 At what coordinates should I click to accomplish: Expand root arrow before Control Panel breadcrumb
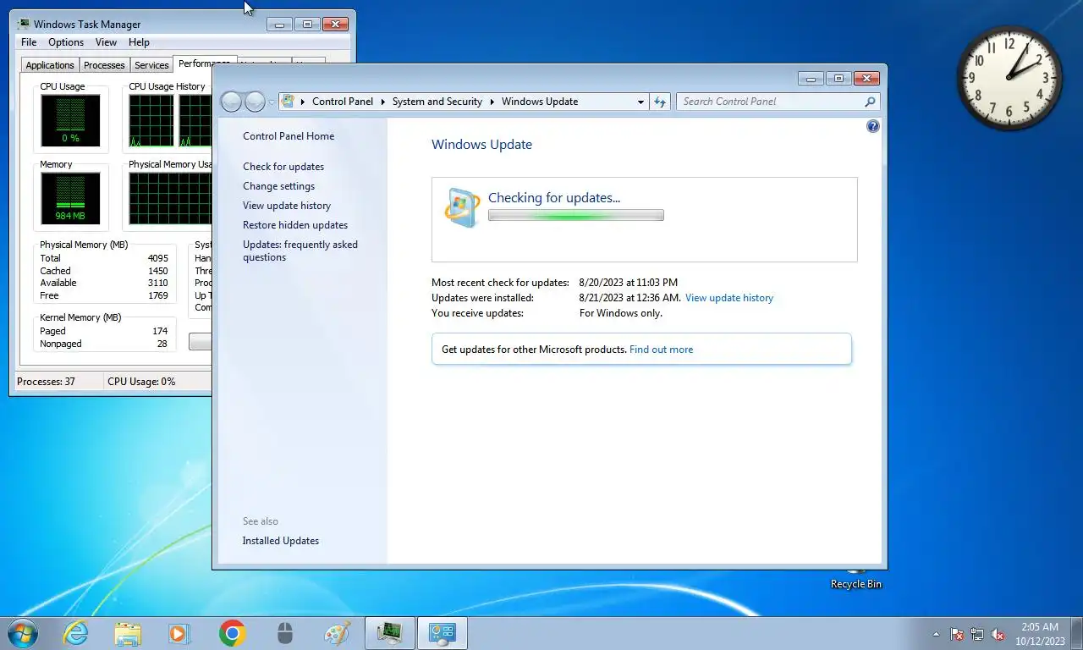[303, 102]
